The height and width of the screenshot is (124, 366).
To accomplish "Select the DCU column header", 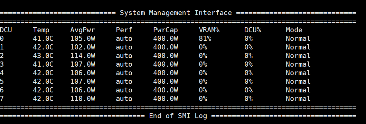I will [x=6, y=30].
